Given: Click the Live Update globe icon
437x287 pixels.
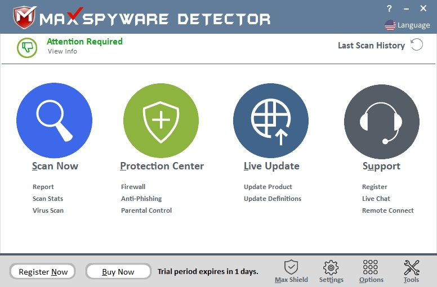Looking at the screenshot, I should point(271,121).
